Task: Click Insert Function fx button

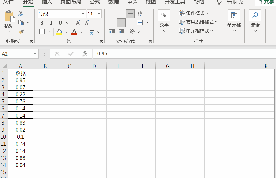Action: click(84, 54)
